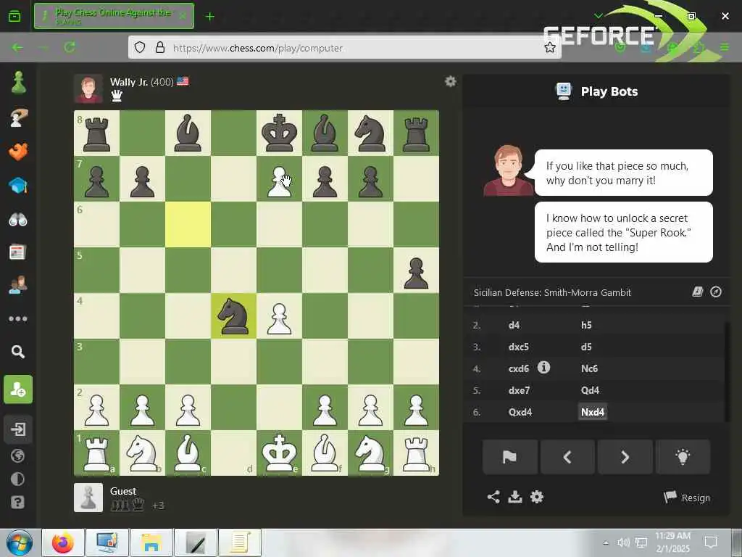Select move dxc5 in the move list
The width and height of the screenshot is (742, 557).
click(519, 347)
